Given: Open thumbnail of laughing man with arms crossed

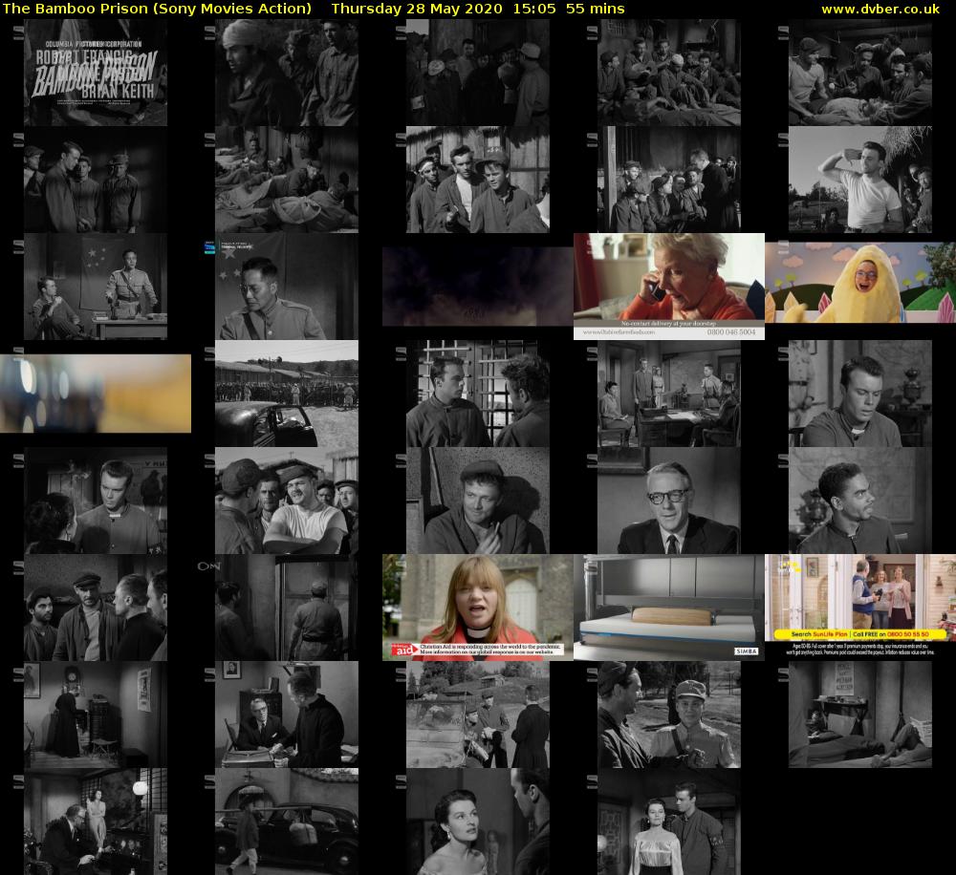Looking at the screenshot, I should 287,501.
